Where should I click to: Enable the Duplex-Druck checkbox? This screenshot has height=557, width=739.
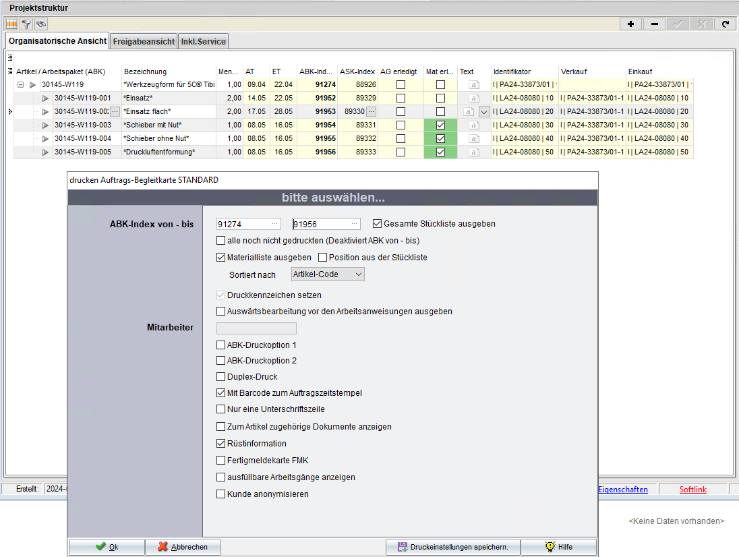pyautogui.click(x=220, y=377)
